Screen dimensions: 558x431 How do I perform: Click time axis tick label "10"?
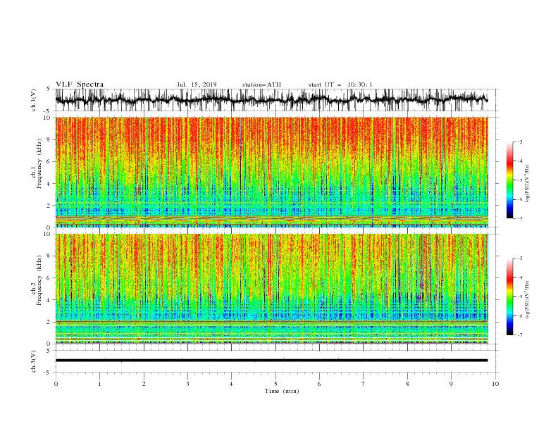click(495, 384)
